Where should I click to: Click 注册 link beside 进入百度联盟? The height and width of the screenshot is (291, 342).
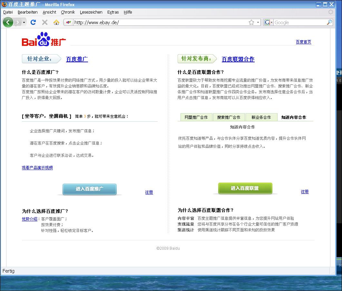coord(305,192)
